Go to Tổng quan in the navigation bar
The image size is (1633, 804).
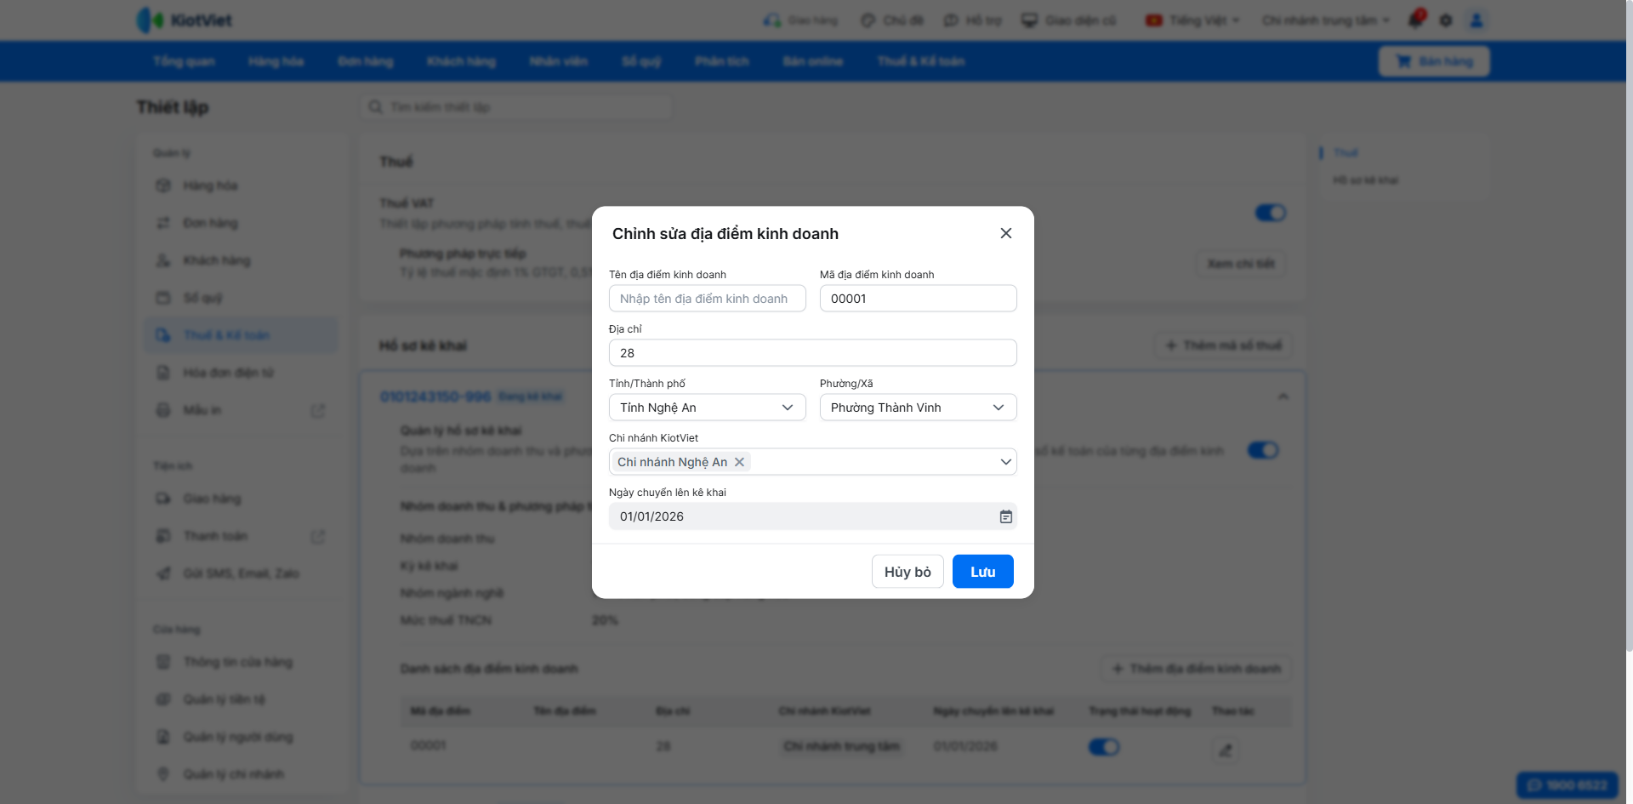click(184, 61)
